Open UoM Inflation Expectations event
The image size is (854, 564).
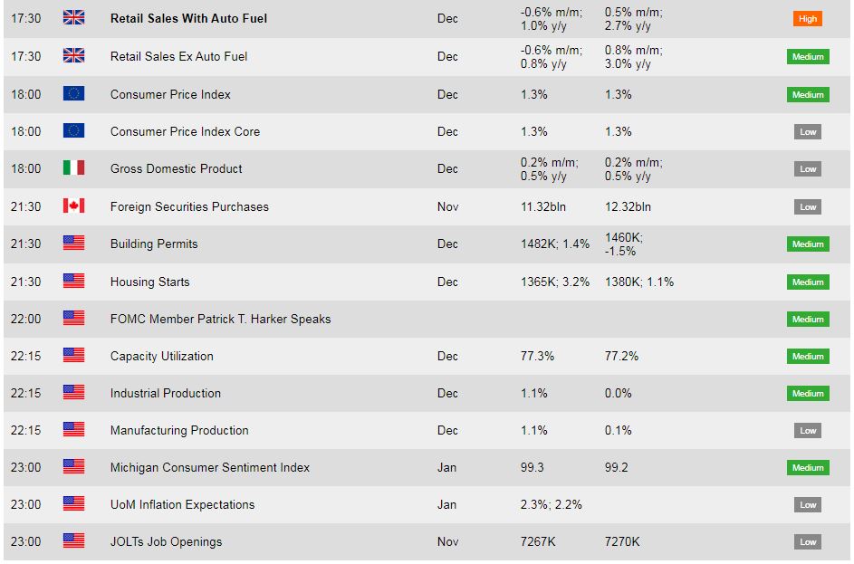click(x=182, y=504)
